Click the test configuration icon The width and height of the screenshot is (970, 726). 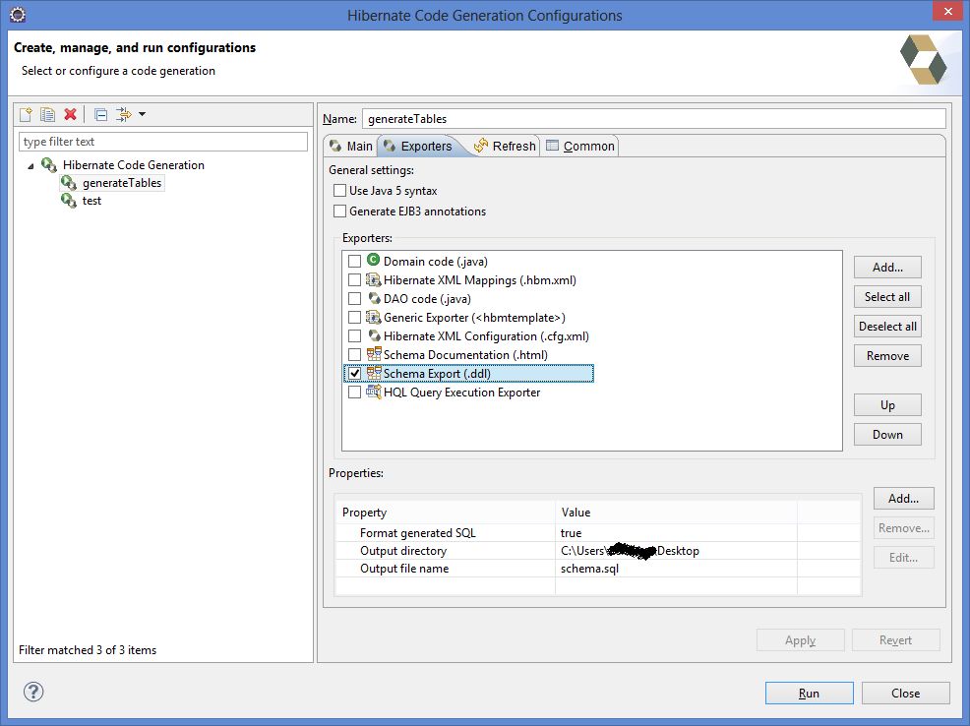[69, 201]
